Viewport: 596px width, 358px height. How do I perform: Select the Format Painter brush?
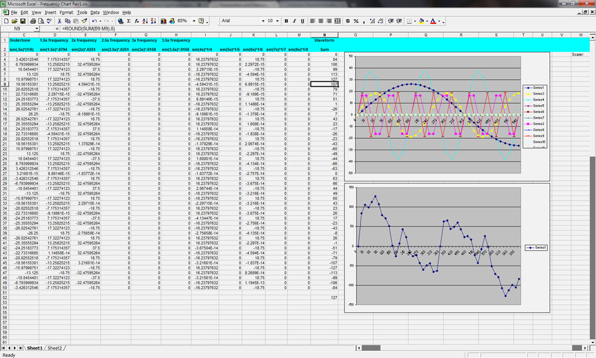click(85, 21)
